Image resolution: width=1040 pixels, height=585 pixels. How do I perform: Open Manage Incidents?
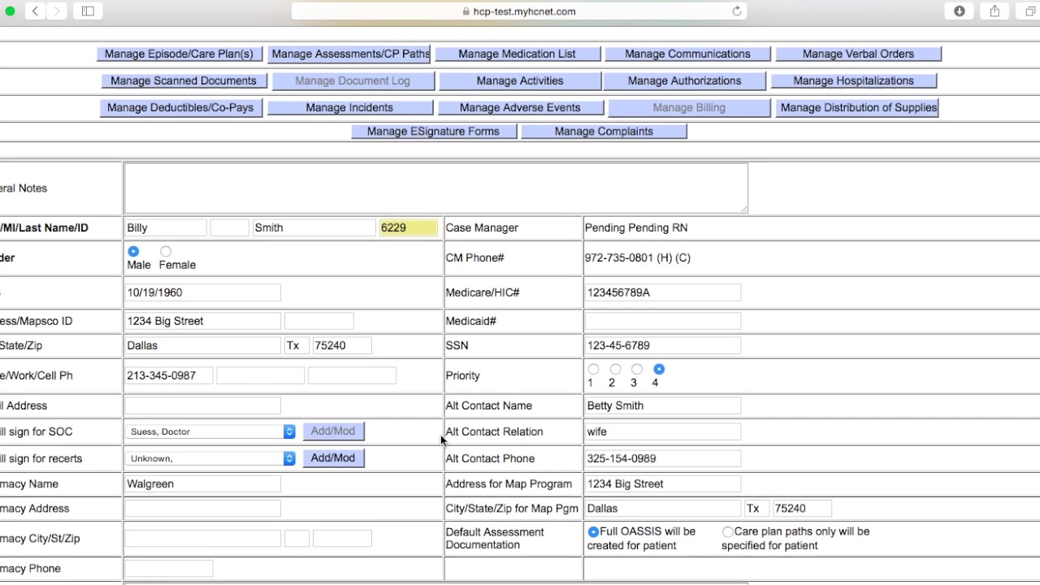(349, 107)
